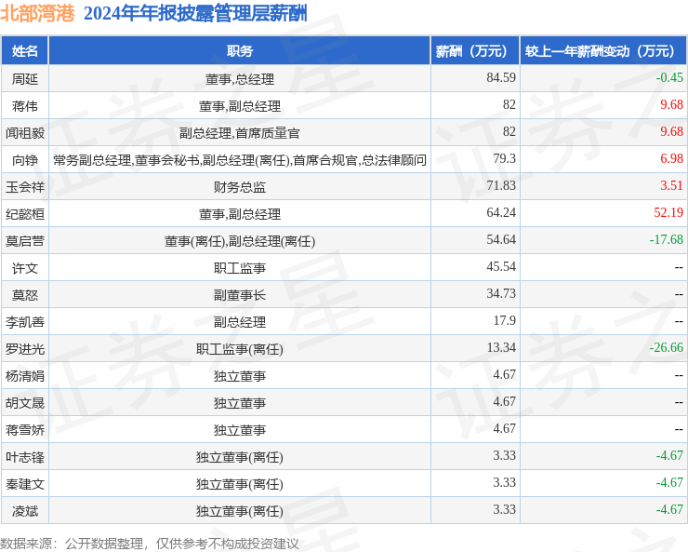
Task: Click 闻祖毅's change value 9.68
Action: coord(672,132)
